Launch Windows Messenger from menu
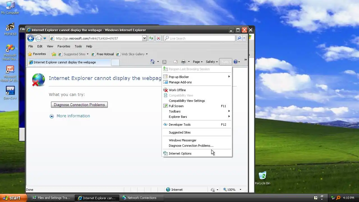 point(197,140)
